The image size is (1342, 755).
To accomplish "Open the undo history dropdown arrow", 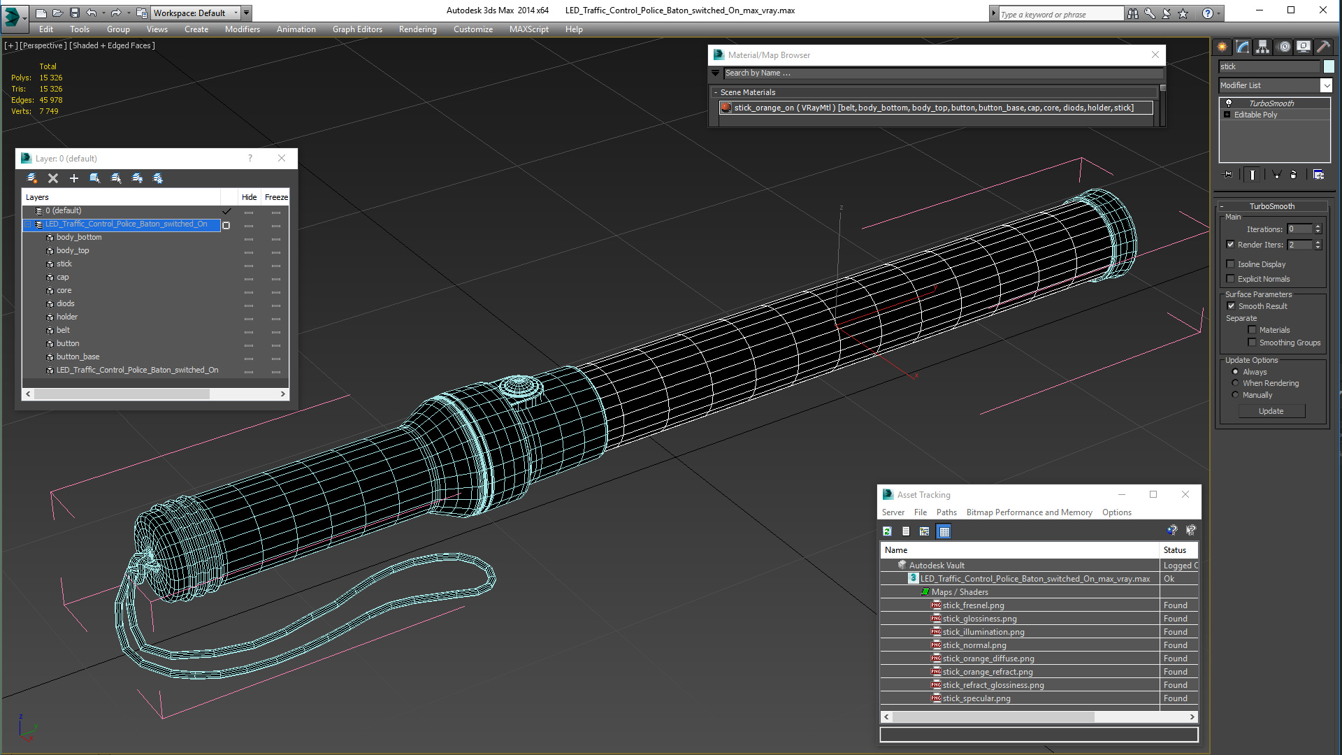I will click(103, 13).
